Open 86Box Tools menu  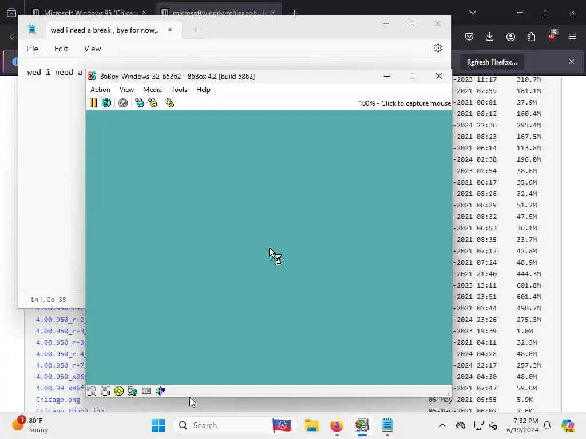point(179,90)
